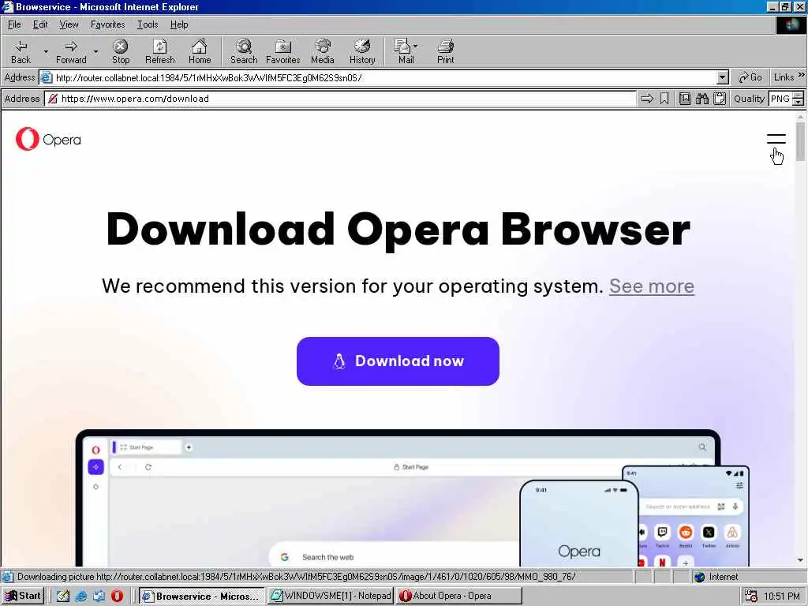Click the Downloading picture status bar text
Viewport: 808px width, 606px height.
point(297,577)
